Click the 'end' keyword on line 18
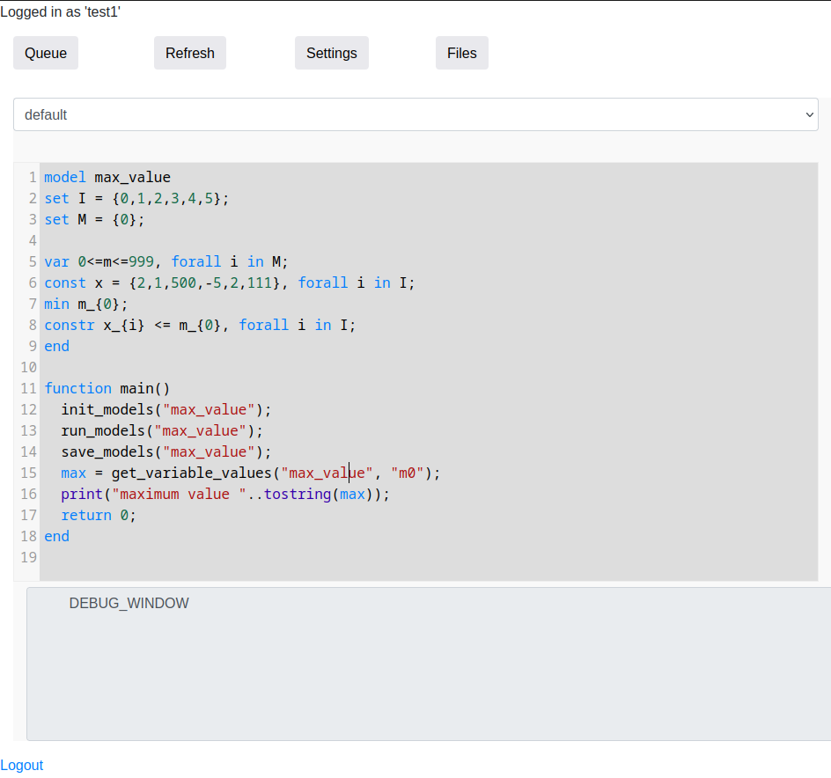The image size is (831, 778). 56,536
